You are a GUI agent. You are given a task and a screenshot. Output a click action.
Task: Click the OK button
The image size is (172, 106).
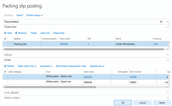click(123, 103)
